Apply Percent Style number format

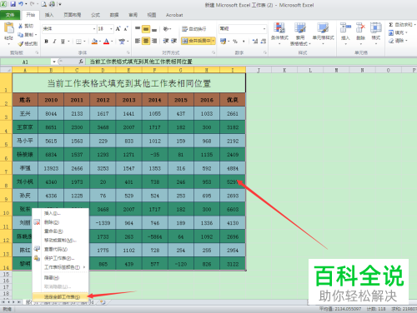[x=235, y=42]
